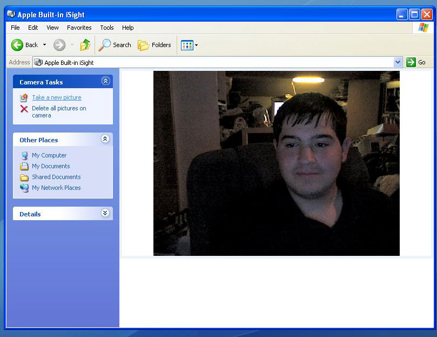Go up one folder level

[85, 45]
